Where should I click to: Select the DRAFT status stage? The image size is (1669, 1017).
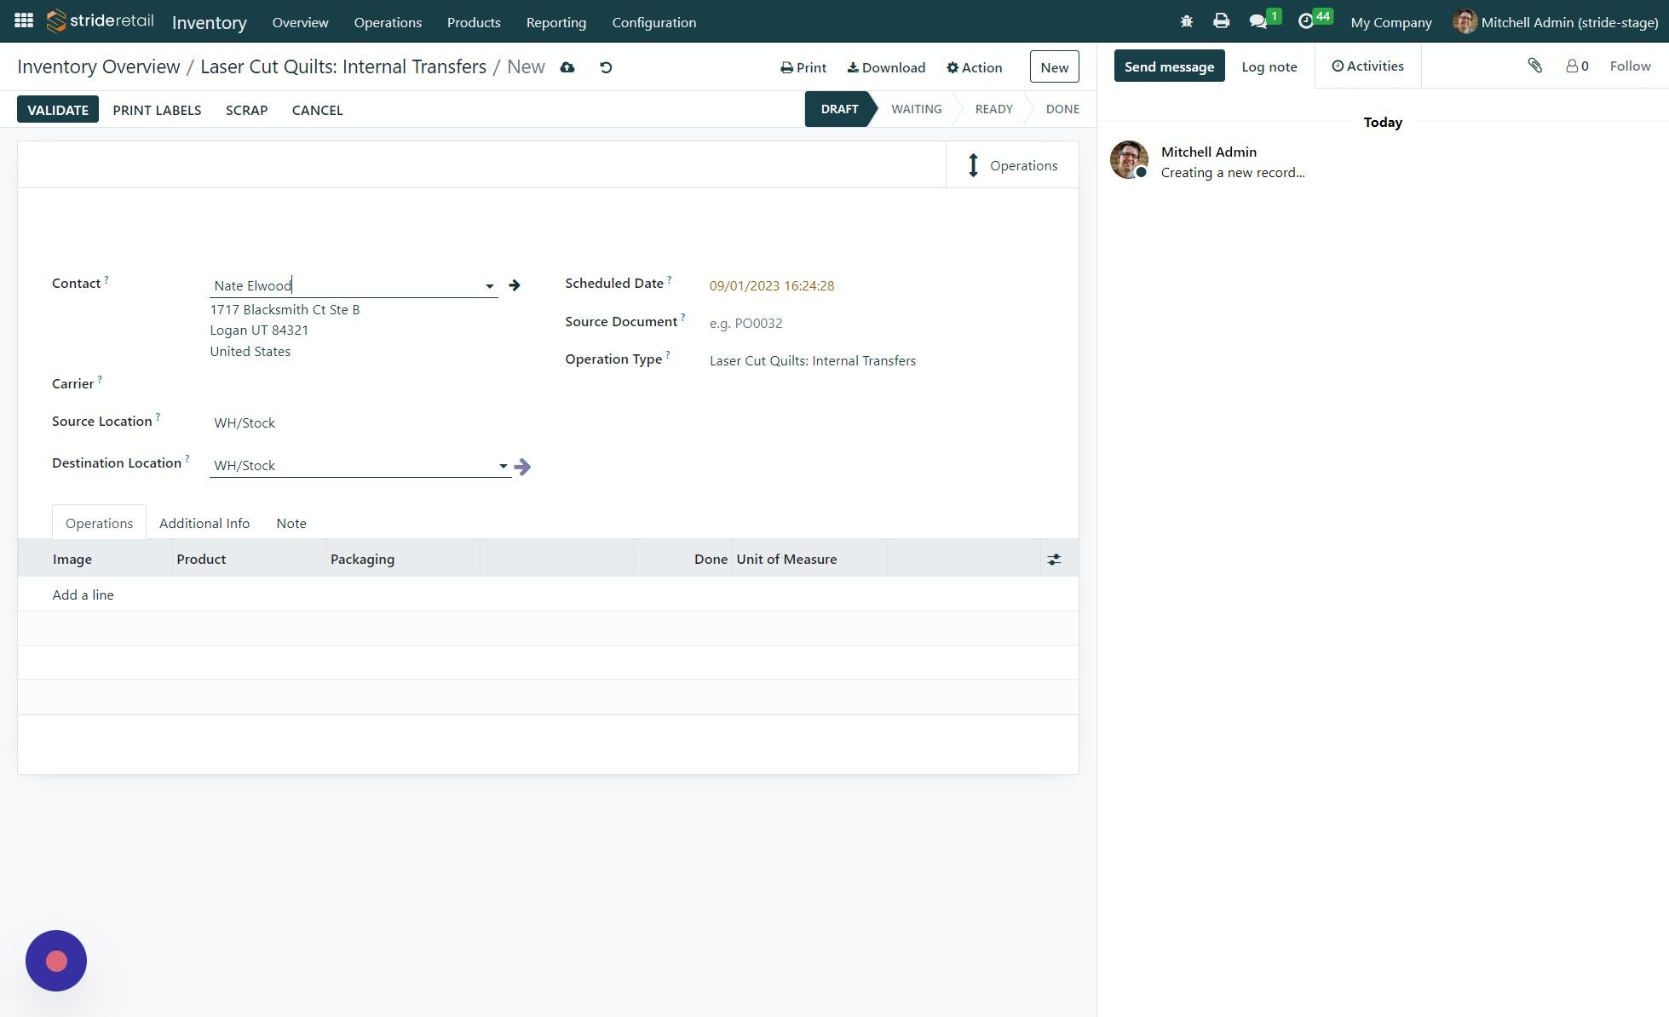tap(839, 109)
